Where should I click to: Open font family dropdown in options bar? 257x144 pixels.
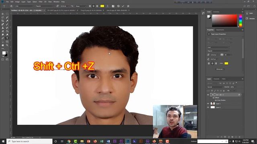click(24, 6)
